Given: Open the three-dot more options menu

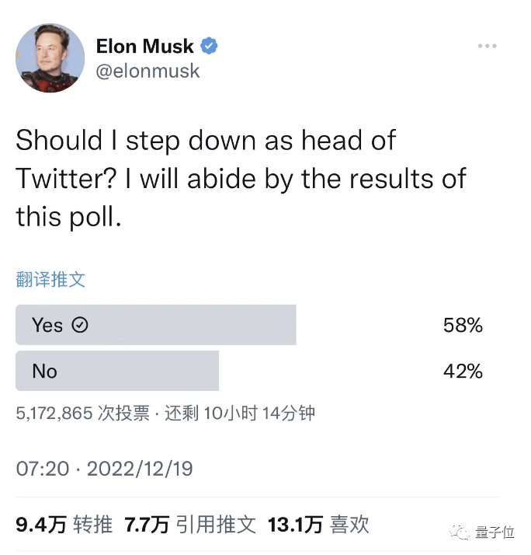Looking at the screenshot, I should [488, 46].
